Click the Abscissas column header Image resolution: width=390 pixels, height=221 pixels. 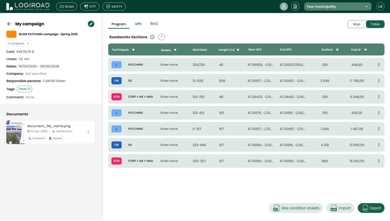click(x=200, y=50)
